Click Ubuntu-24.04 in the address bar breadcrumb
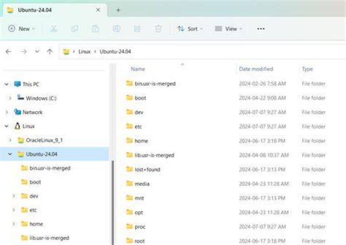Screen dimensions: 346x245 pyautogui.click(x=115, y=52)
